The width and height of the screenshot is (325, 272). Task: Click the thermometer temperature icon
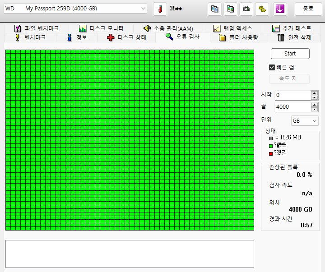(160, 9)
